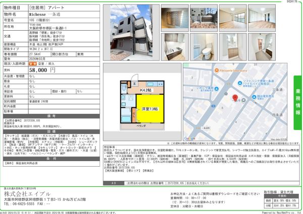Select the company name 株式会社エイブル

click(27, 194)
